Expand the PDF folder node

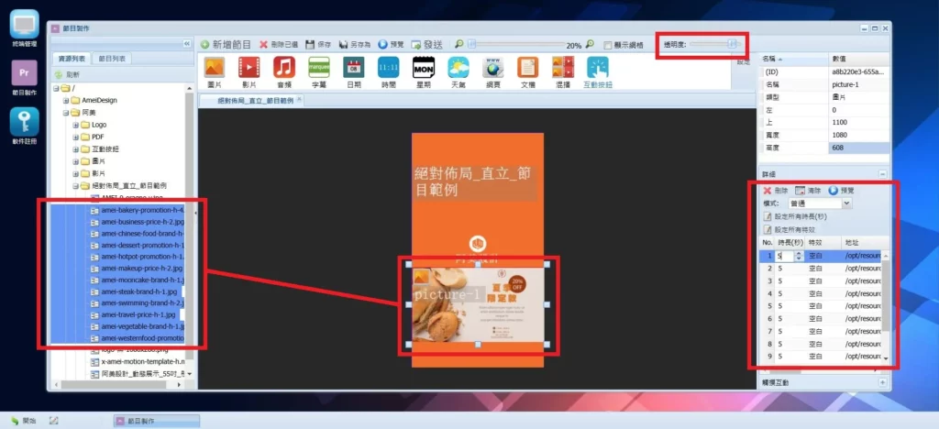76,137
